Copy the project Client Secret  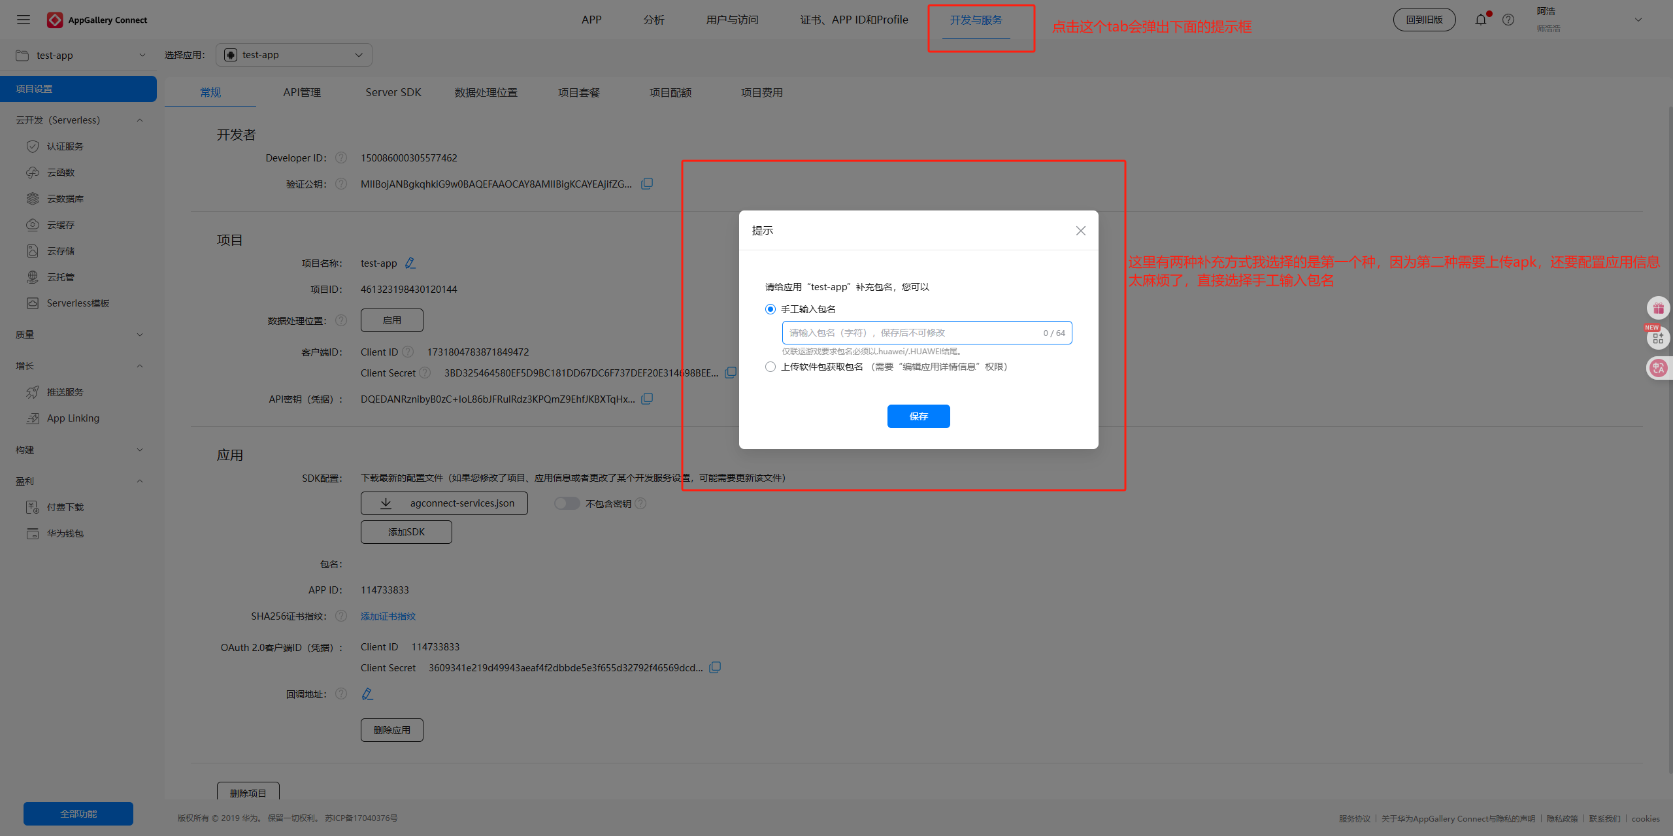731,373
